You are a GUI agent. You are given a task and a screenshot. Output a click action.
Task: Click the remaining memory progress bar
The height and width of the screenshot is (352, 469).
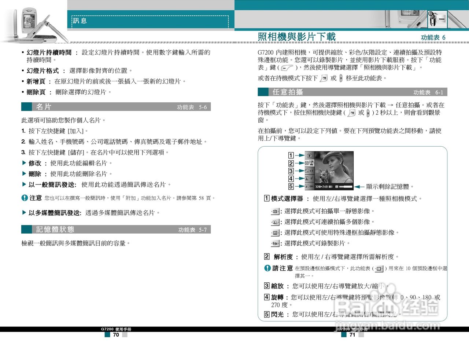[346, 187]
